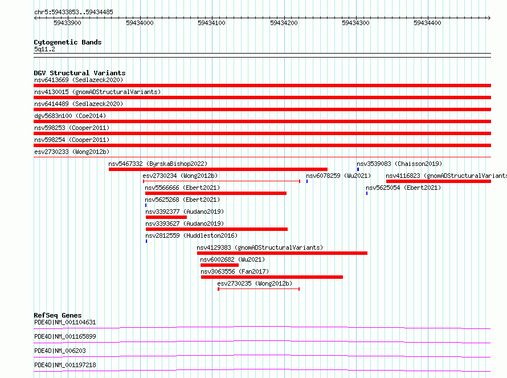This screenshot has width=507, height=378.
Task: Click the thin red span under esv2730234
Action: pyautogui.click(x=222, y=181)
